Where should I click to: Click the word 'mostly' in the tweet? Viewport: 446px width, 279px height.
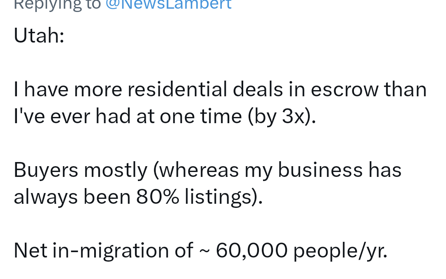(116, 171)
